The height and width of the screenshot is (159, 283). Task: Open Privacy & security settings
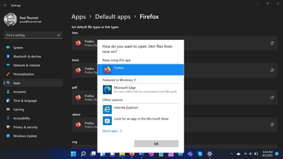pos(25,127)
